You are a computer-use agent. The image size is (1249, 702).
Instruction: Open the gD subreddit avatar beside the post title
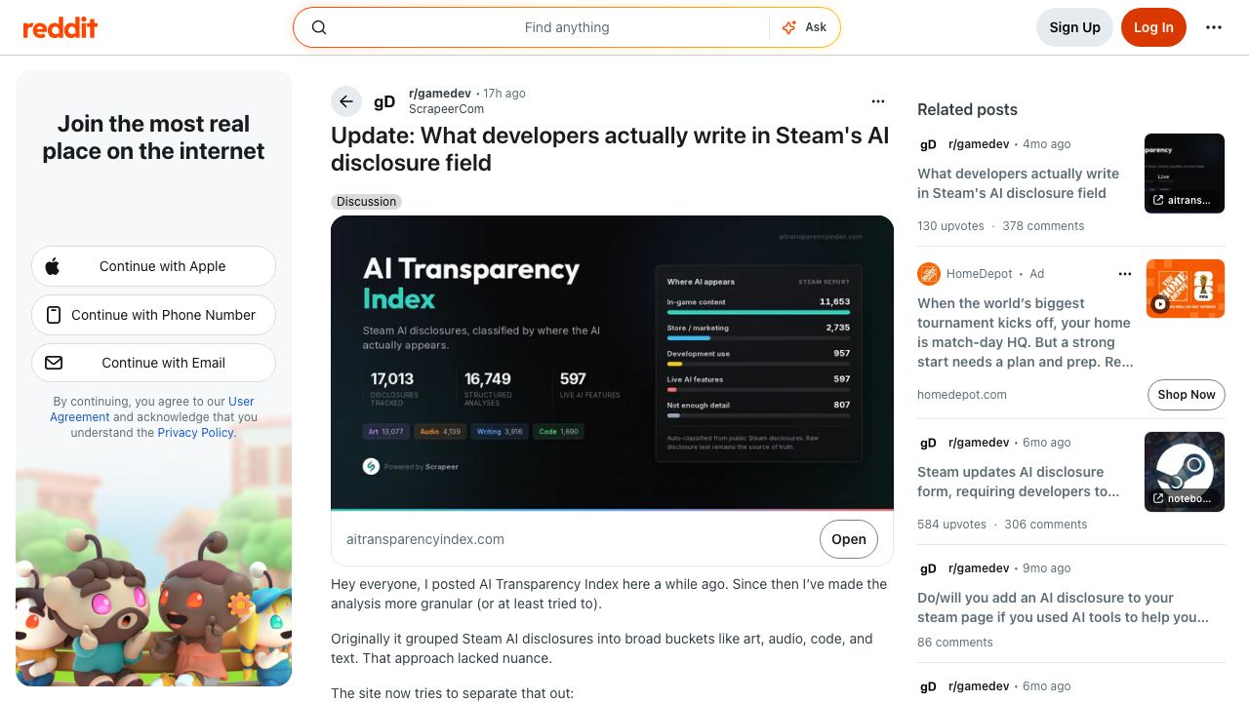(x=385, y=101)
